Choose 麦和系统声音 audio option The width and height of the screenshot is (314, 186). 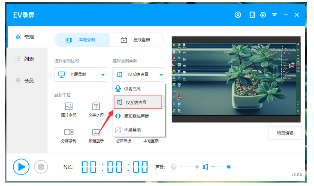click(139, 116)
